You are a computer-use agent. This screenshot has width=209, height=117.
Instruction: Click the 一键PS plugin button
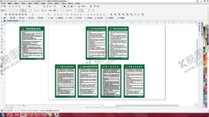pos(69,18)
